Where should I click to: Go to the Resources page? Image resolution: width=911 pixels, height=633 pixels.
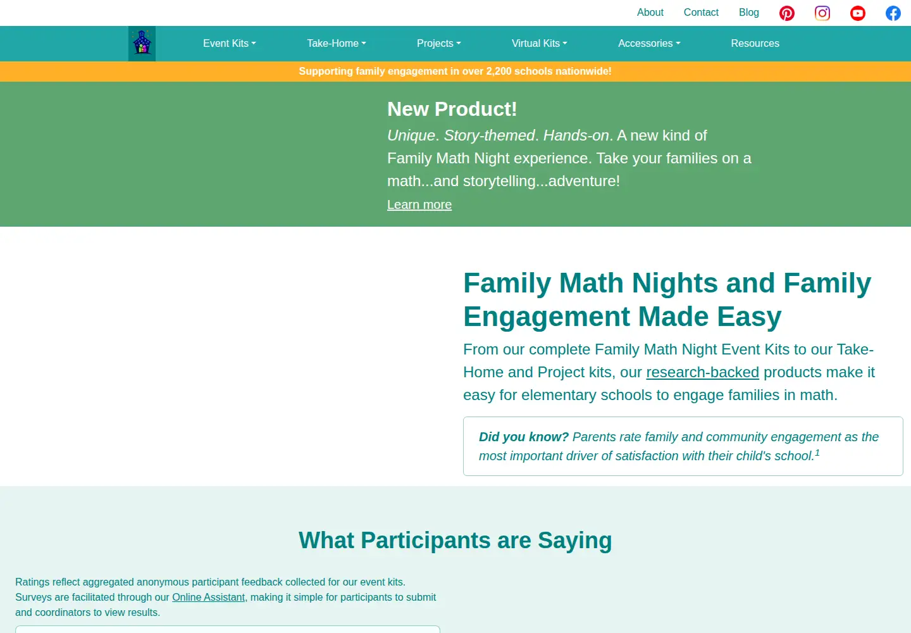tap(755, 44)
